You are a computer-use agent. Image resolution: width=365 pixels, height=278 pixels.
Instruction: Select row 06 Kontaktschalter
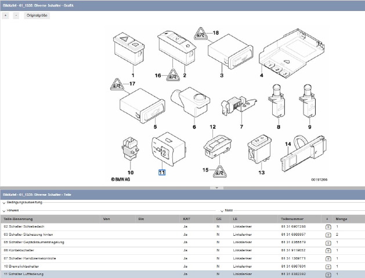pyautogui.click(x=182, y=250)
